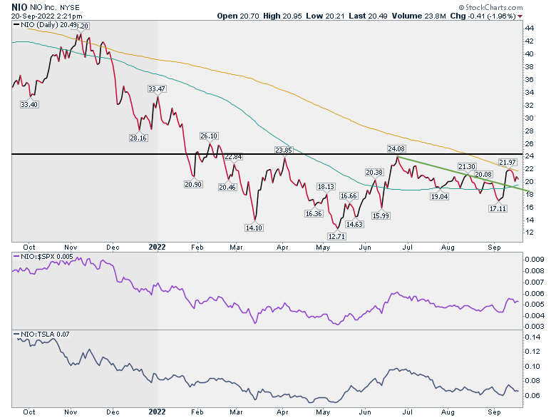Select the 33.40 low price label
This screenshot has width=556, height=418.
click(29, 105)
